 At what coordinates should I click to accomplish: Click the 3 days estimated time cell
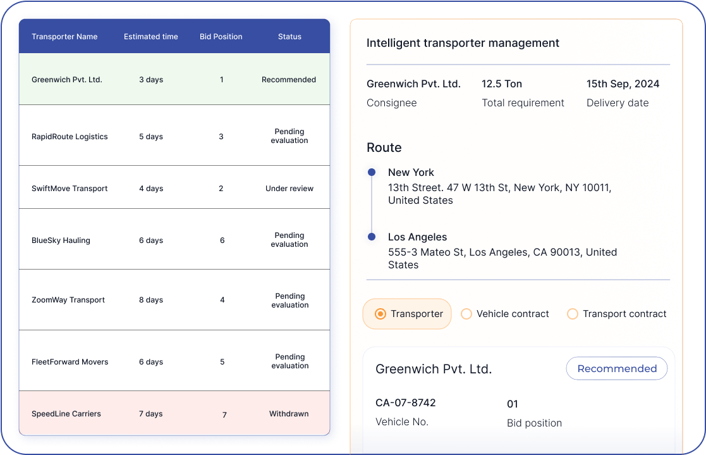151,79
